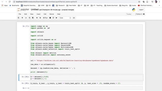162x91 pixels.
Task: Open the Facebook bookmark icon
Action: (53, 6)
